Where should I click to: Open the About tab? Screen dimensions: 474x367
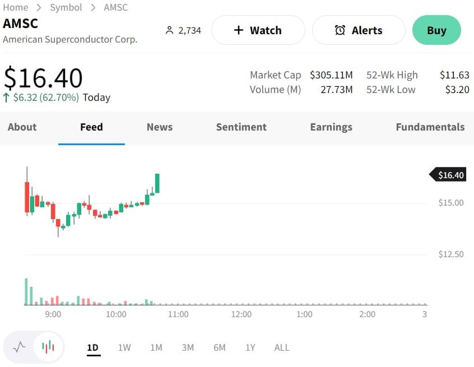22,127
